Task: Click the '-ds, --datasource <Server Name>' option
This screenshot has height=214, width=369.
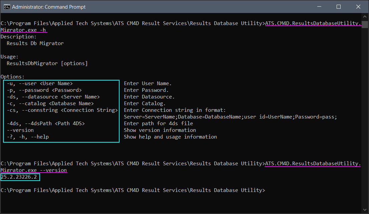Action: (53, 97)
